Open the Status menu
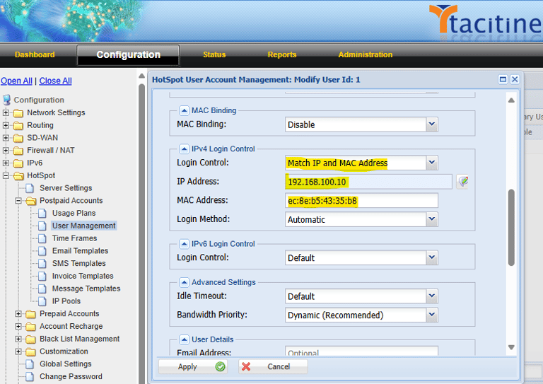Image resolution: width=543 pixels, height=384 pixels. (x=214, y=54)
